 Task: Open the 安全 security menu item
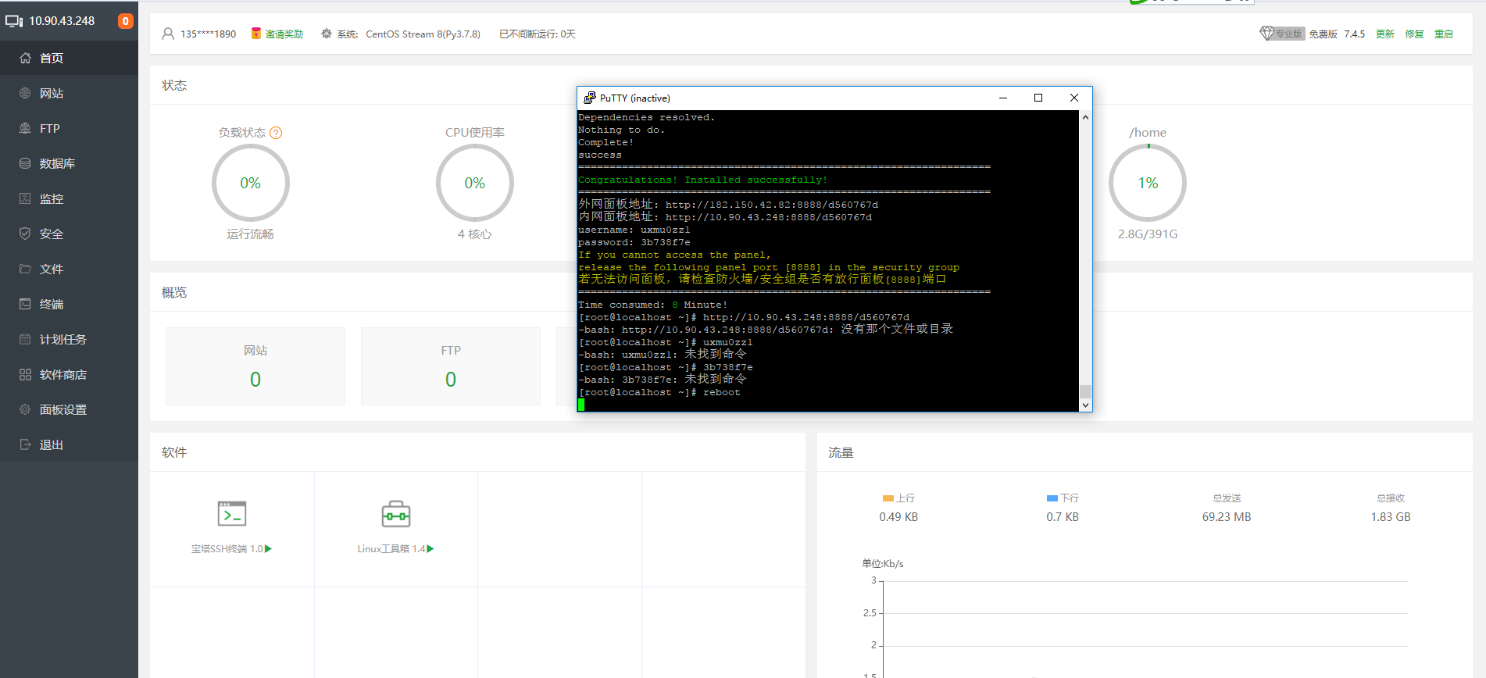pos(69,234)
